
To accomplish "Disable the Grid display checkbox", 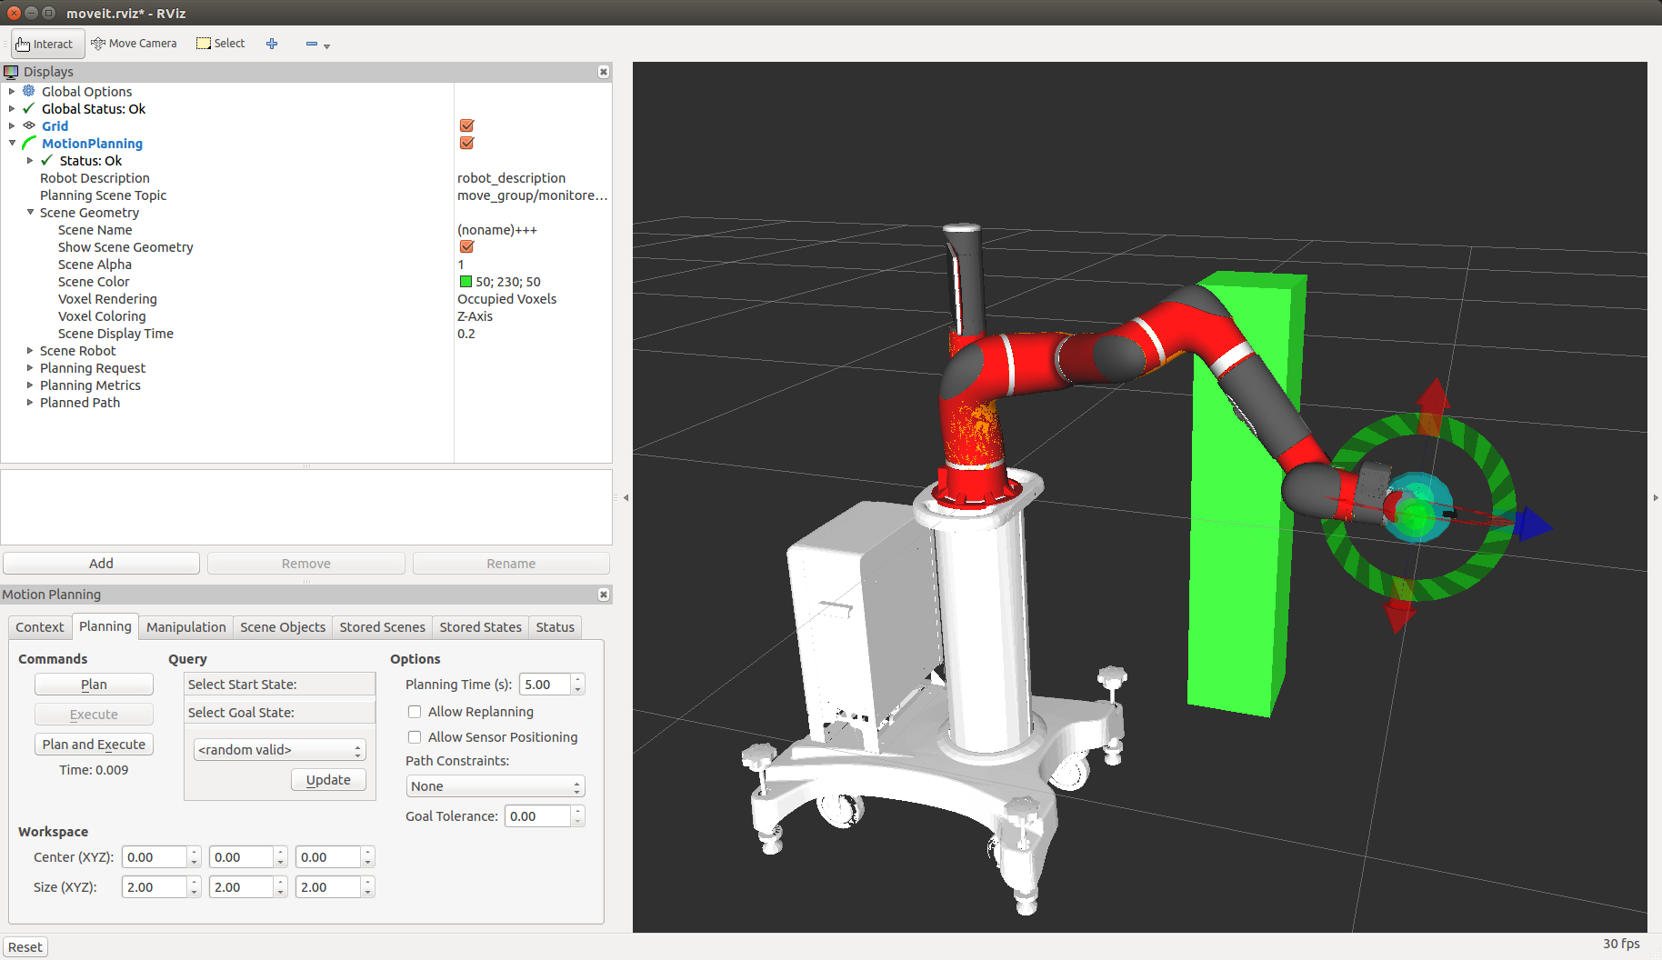I will 466,125.
